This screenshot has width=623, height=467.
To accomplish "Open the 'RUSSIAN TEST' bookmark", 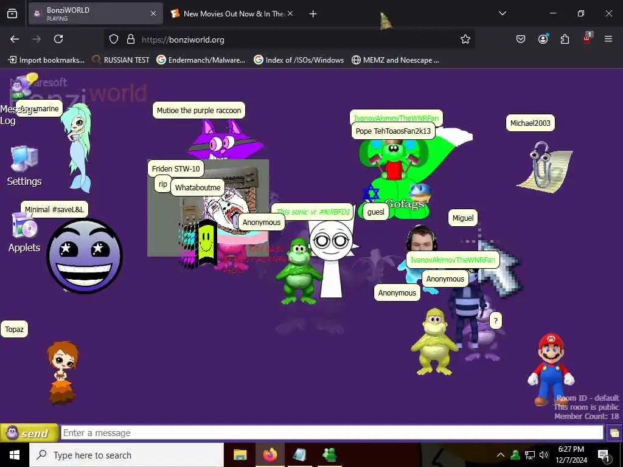I will point(120,60).
